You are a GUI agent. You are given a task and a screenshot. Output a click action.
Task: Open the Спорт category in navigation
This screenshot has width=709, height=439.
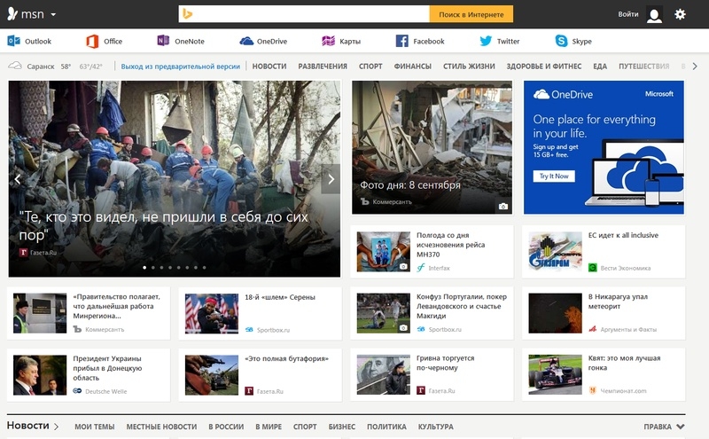[370, 67]
